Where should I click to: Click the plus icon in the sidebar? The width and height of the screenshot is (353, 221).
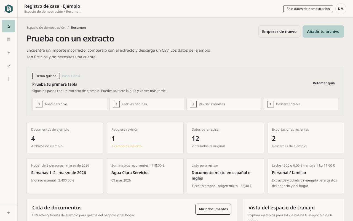point(9,52)
